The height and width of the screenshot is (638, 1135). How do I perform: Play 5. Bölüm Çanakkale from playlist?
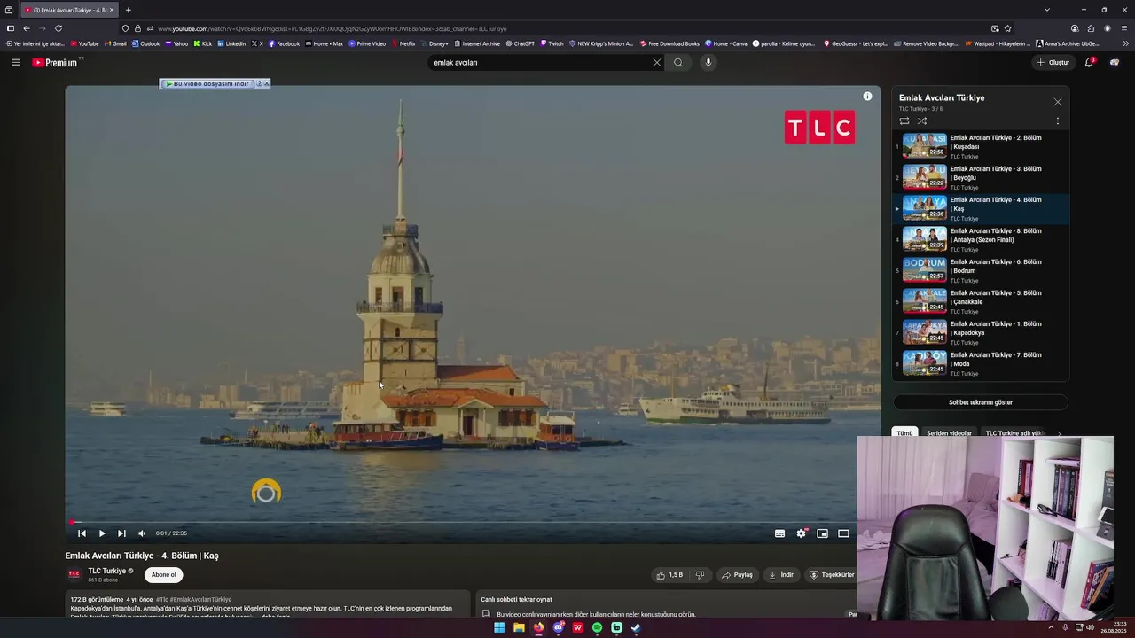(x=980, y=301)
